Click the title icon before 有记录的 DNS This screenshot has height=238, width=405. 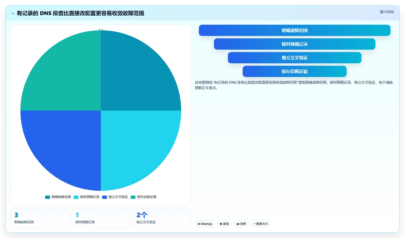[13, 13]
